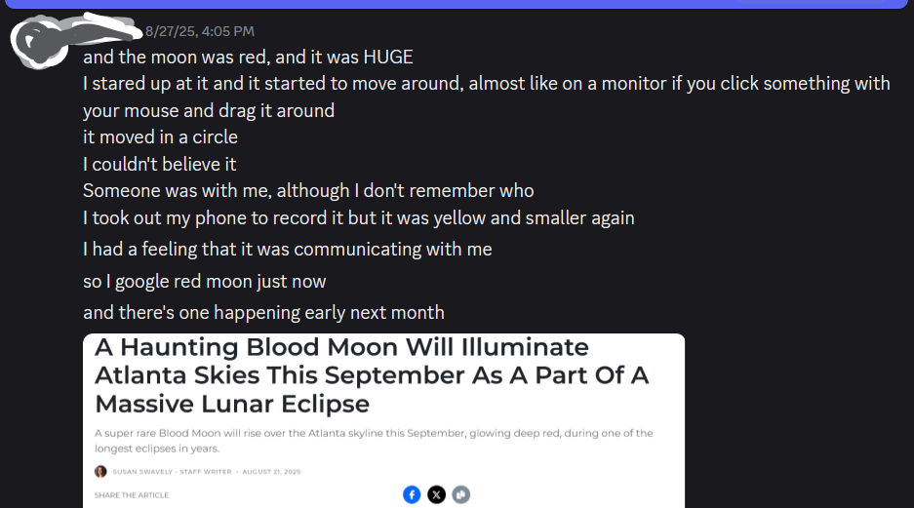Select message about communicating with me
The image size is (914, 508).
[288, 250]
